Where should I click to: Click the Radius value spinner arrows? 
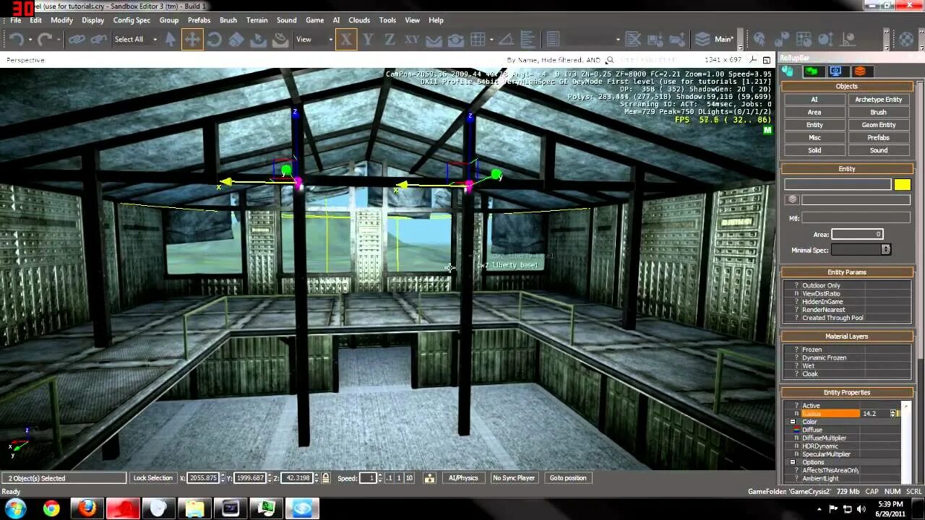[x=894, y=414]
